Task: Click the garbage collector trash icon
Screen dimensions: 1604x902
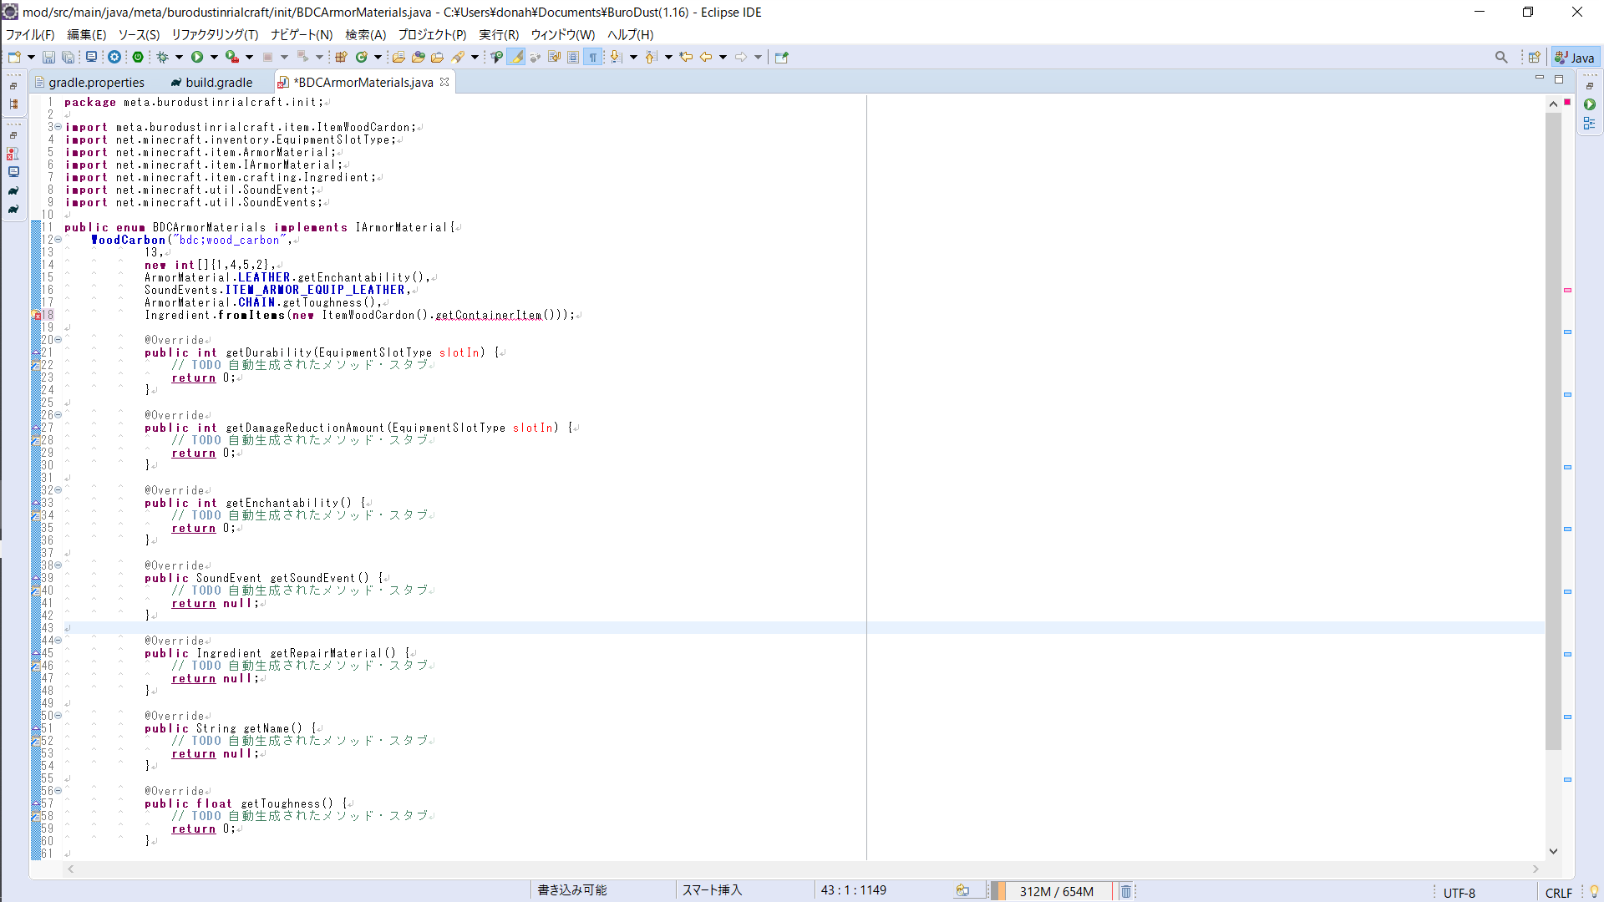Action: (x=1125, y=891)
